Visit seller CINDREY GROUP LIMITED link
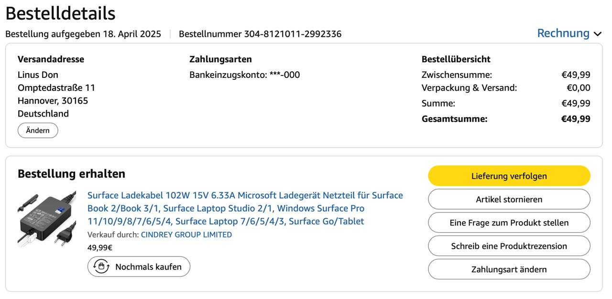 click(186, 235)
